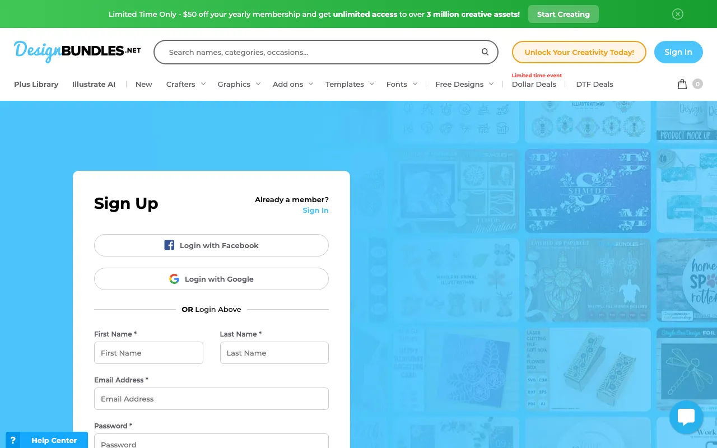Viewport: 717px width, 448px height.
Task: Open the Shmidt monogram design thumbnail
Action: (x=588, y=190)
